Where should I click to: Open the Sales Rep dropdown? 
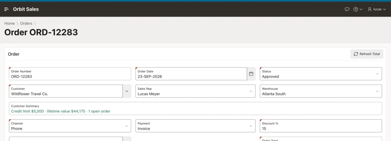click(x=195, y=91)
